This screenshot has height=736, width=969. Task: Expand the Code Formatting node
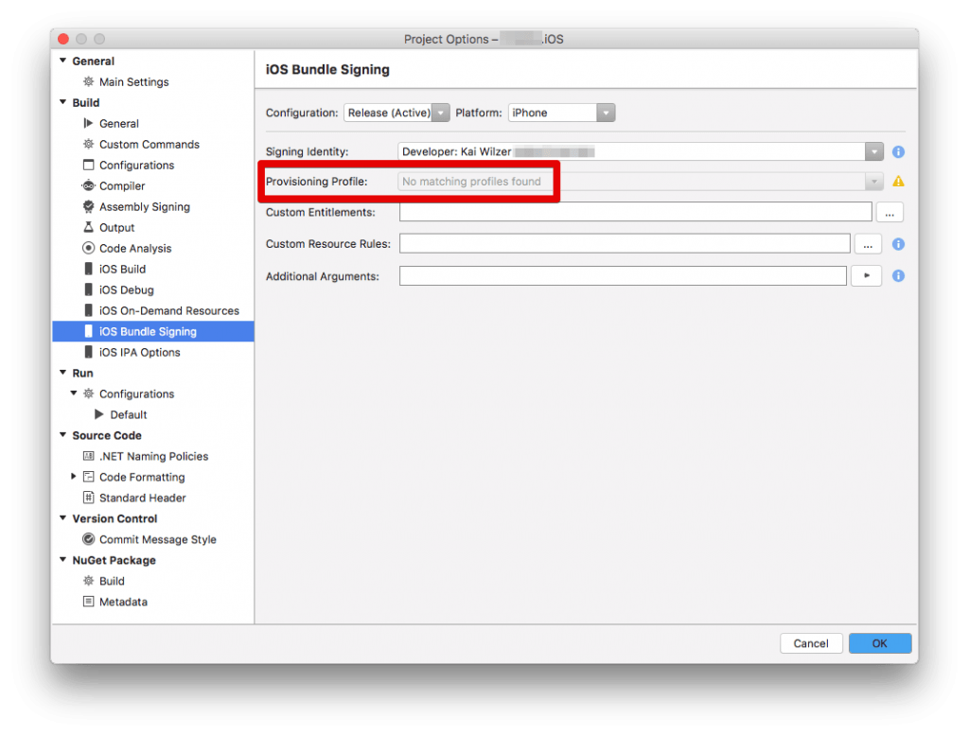click(x=74, y=477)
